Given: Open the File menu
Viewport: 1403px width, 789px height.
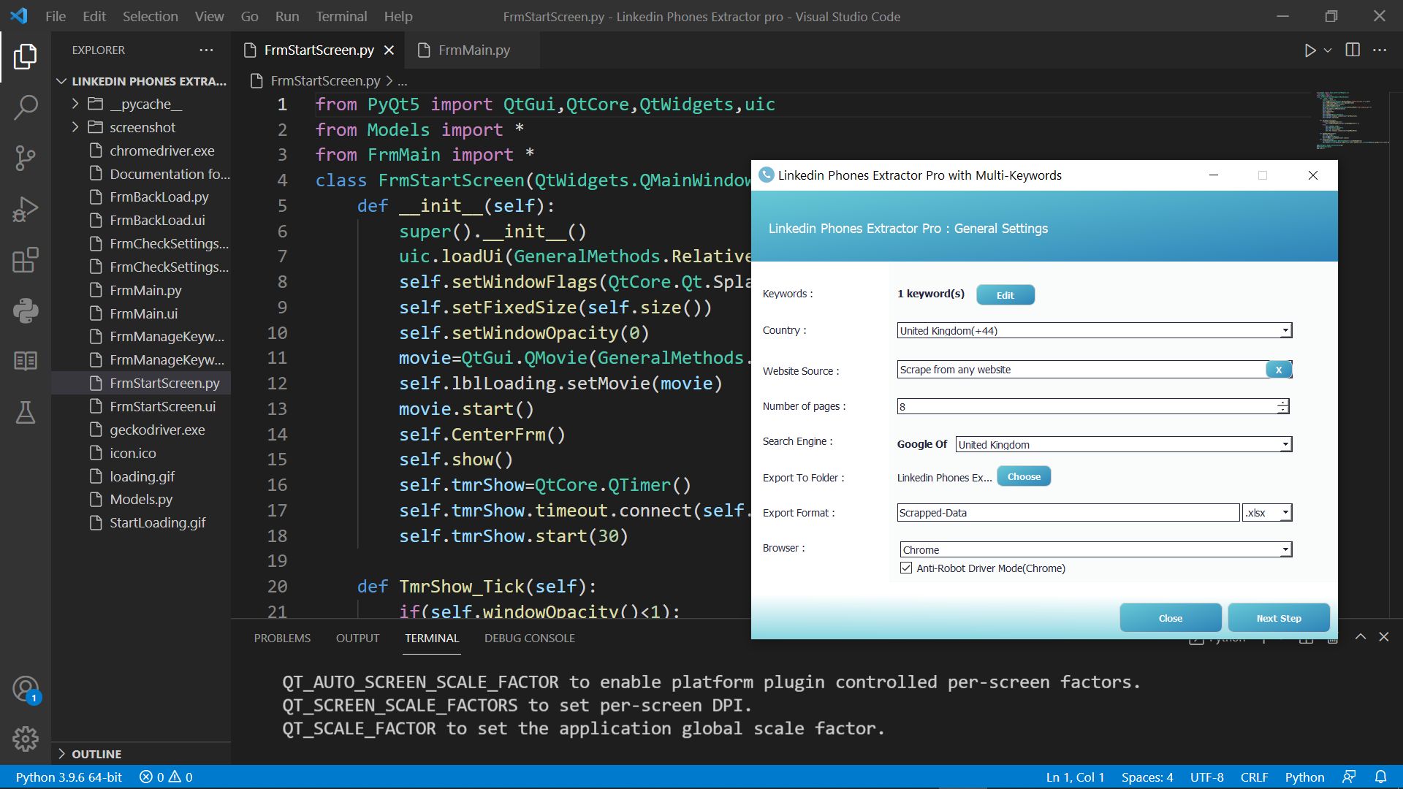Looking at the screenshot, I should (56, 16).
